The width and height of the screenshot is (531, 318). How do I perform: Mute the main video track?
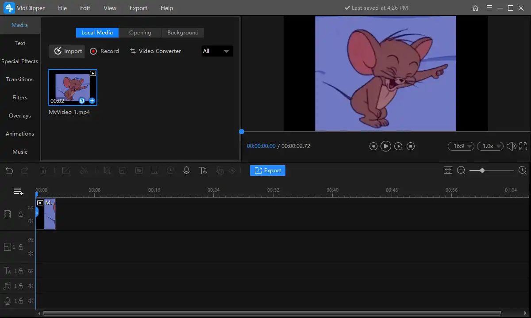coord(31,221)
